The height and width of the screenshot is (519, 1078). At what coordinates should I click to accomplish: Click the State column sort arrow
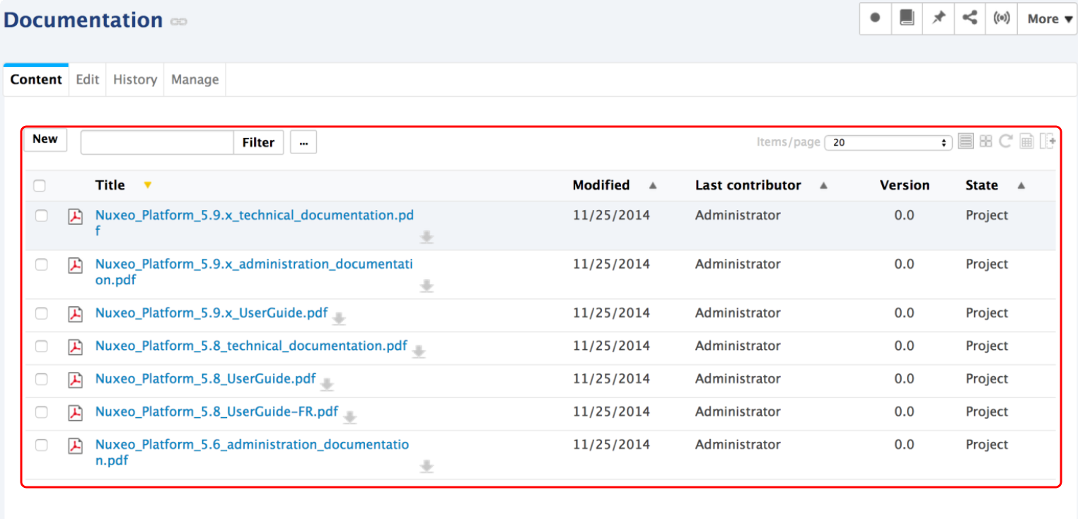click(x=1021, y=185)
